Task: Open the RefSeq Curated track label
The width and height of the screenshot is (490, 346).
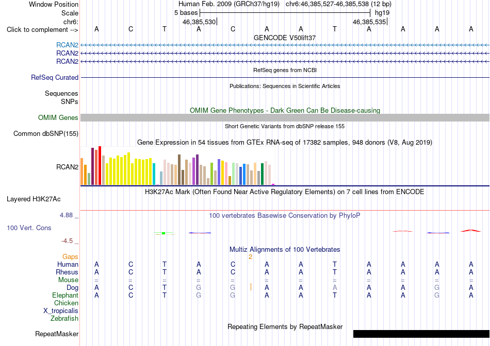Action: point(55,77)
